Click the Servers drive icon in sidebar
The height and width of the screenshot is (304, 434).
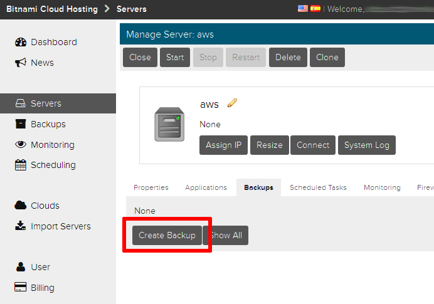[x=21, y=103]
